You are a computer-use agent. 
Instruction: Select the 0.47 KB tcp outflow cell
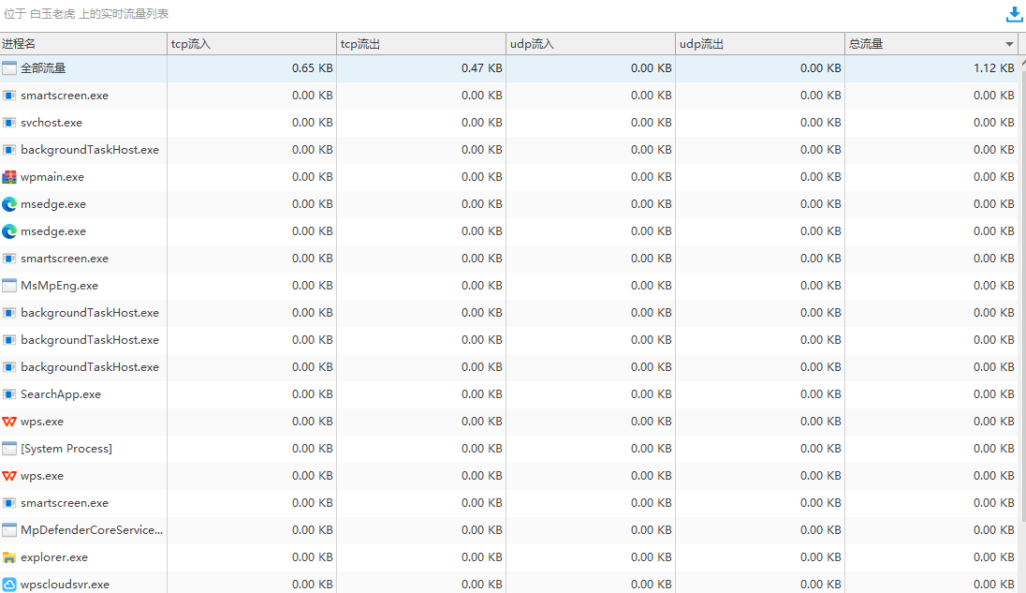pos(481,68)
